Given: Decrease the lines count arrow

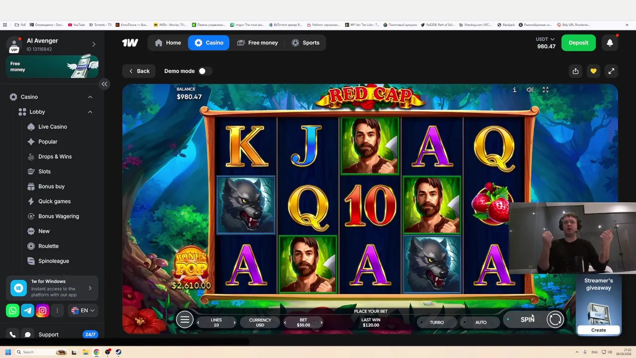Looking at the screenshot, I should 198,323.
